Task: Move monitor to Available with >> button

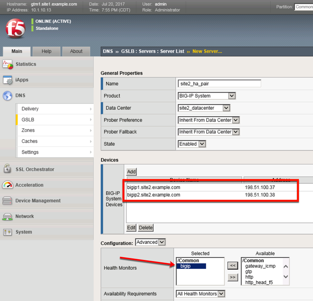Action: [233, 277]
